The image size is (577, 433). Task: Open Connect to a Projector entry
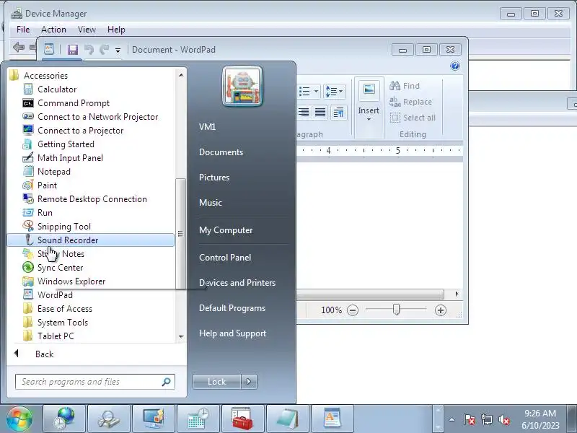(80, 131)
